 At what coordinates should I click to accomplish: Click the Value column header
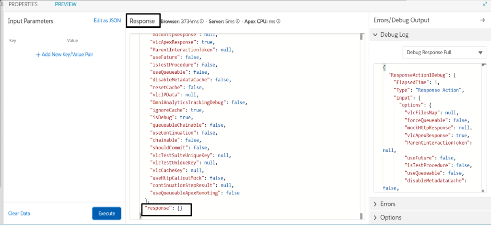click(x=72, y=41)
